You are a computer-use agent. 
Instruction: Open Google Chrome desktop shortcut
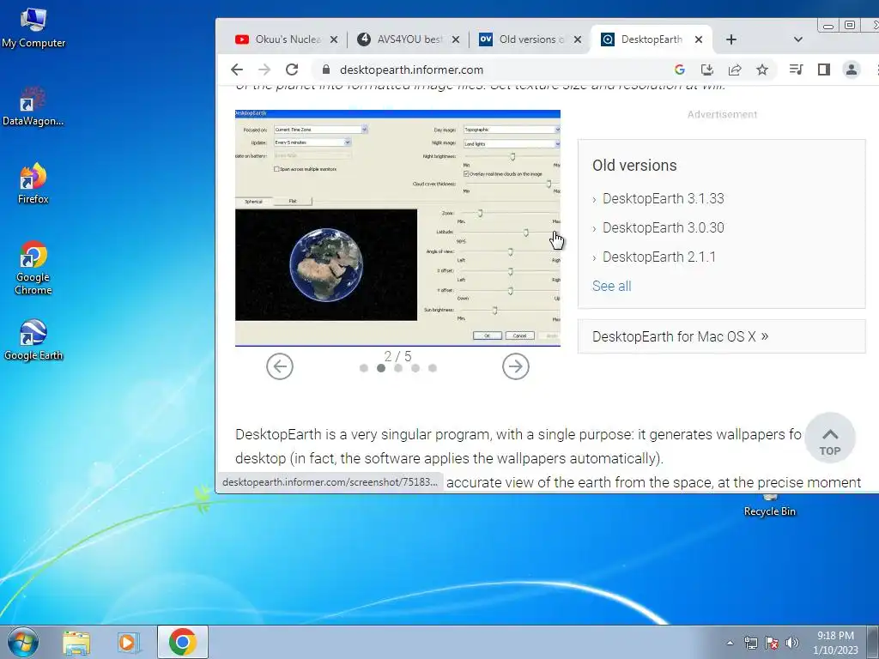33,268
